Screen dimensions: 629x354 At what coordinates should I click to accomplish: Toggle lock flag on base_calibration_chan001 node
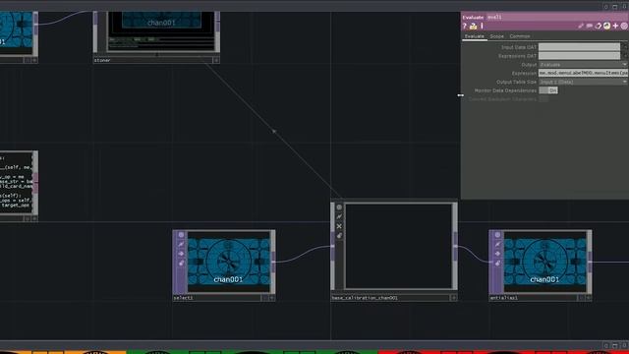coord(339,236)
